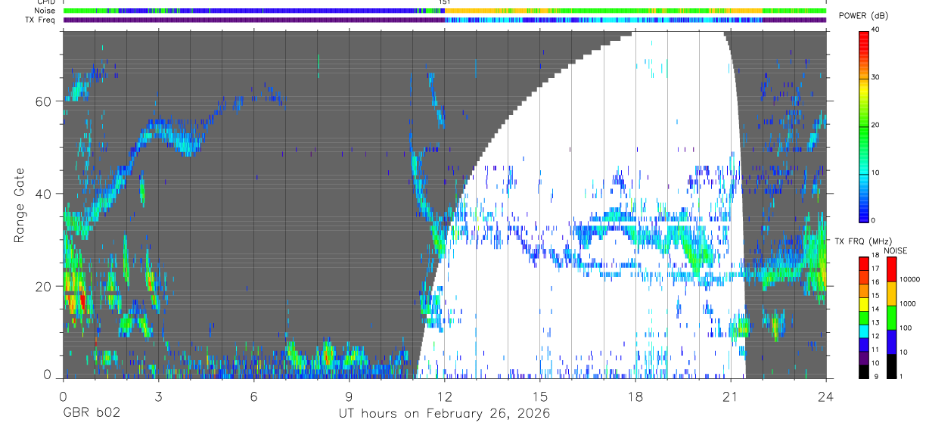Click the TX FRQ (MHz) color scale bar

863,317
